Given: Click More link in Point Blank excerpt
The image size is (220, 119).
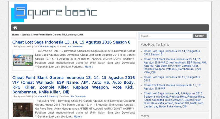Looking at the screenshot, I should coord(78,117).
